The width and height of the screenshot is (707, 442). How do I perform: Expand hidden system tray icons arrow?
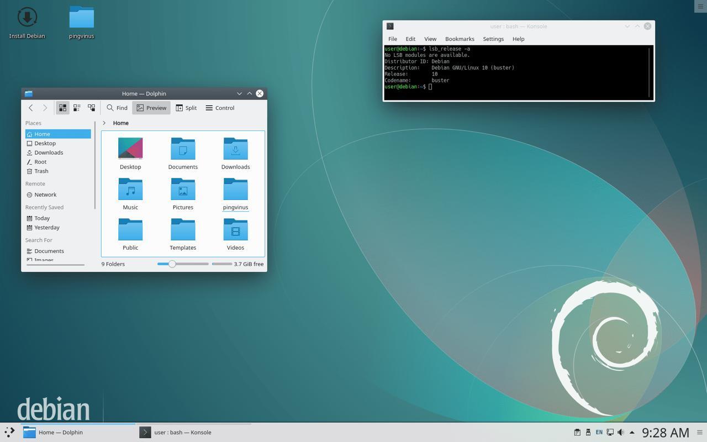coord(632,433)
